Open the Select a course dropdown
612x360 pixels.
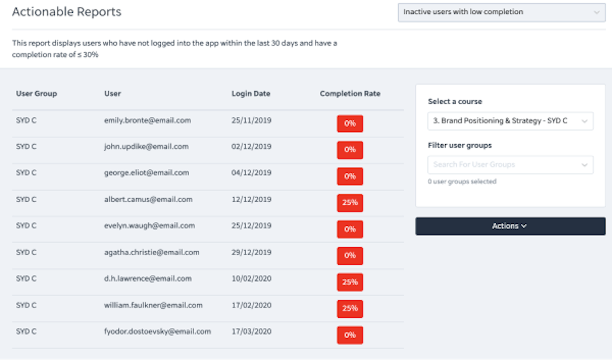coord(511,121)
